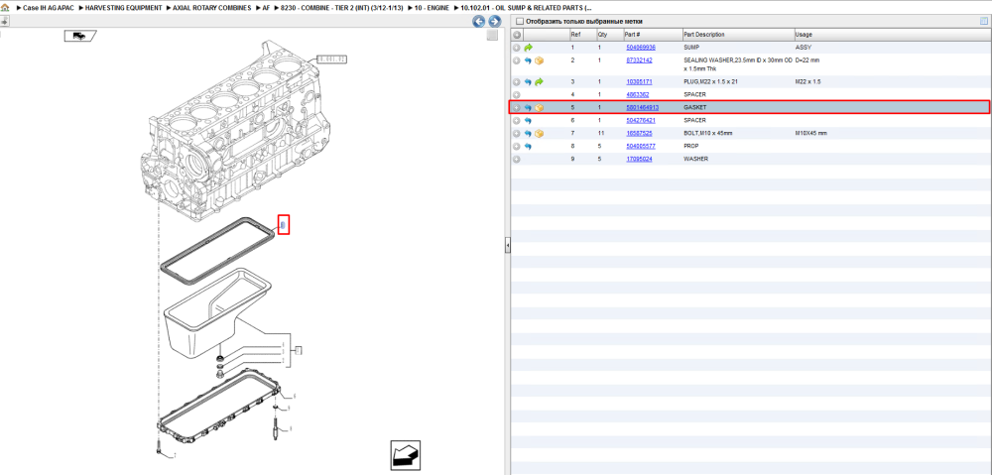Click the combine vehicle icon above the diagram
Viewport: 992px width, 475px height.
click(x=79, y=36)
